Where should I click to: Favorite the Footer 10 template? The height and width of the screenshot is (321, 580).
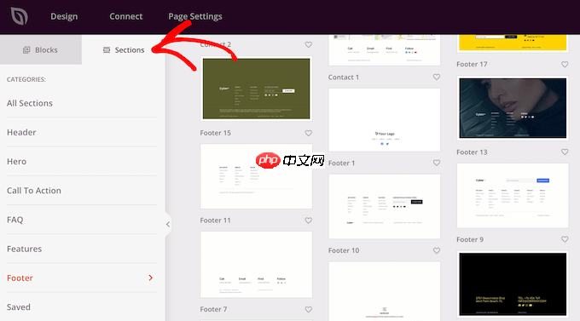(437, 250)
